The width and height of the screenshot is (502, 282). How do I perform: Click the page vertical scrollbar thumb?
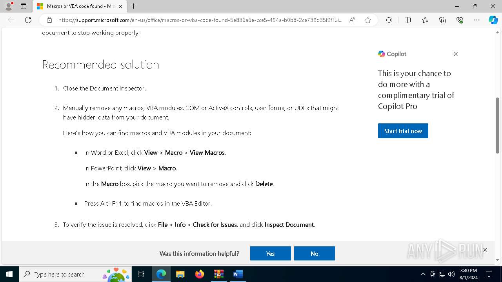point(497,125)
